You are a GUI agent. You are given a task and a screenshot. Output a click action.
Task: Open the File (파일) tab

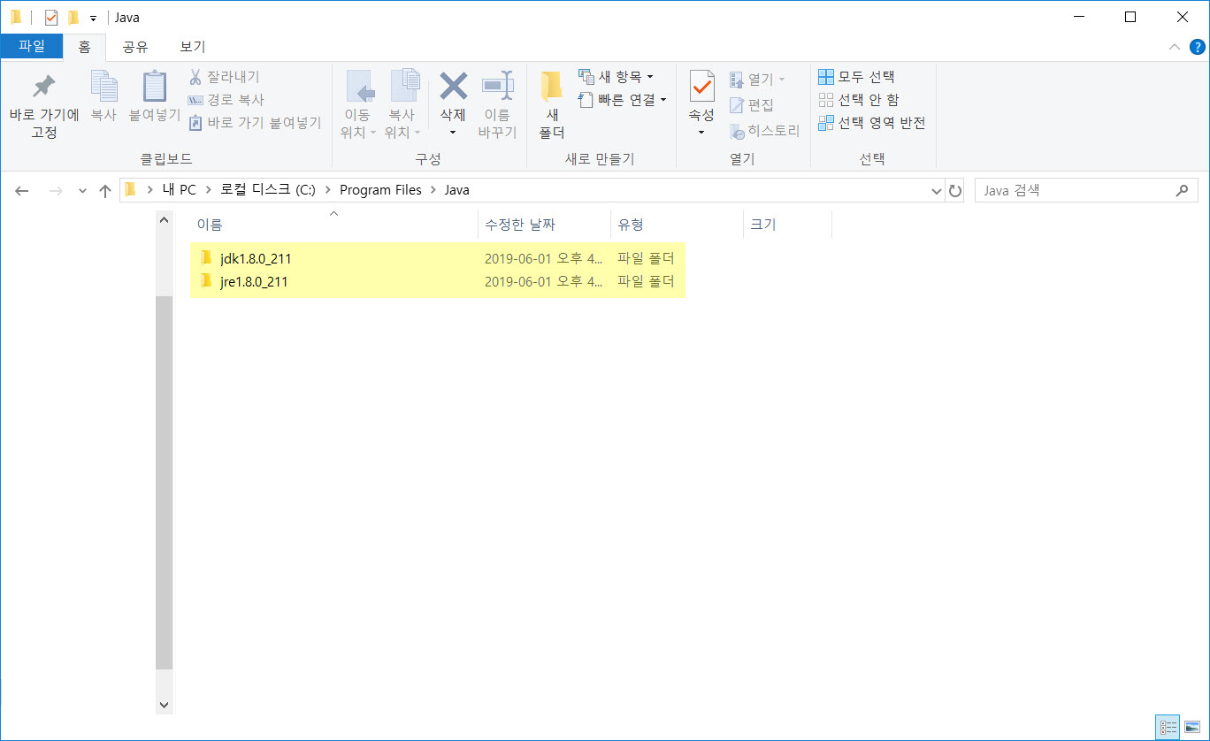tap(31, 46)
